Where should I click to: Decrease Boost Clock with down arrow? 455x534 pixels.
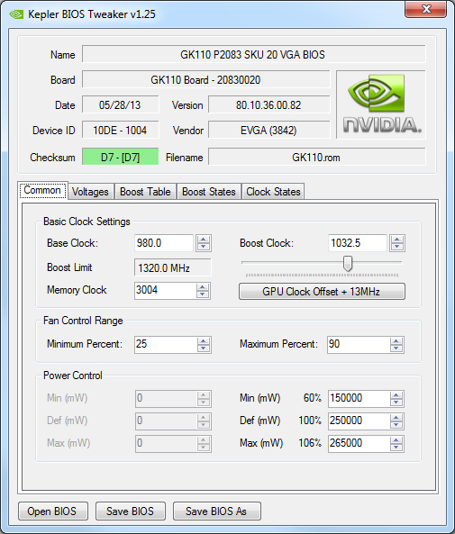coord(397,247)
